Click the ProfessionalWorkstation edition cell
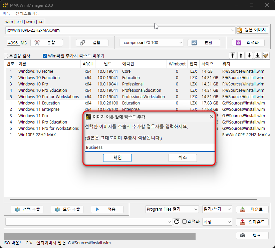This screenshot has width=275, height=248. [x=143, y=97]
